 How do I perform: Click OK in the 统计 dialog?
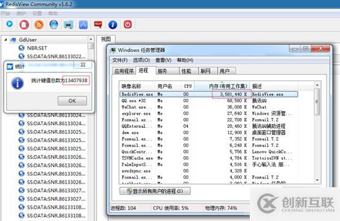[x=72, y=101]
